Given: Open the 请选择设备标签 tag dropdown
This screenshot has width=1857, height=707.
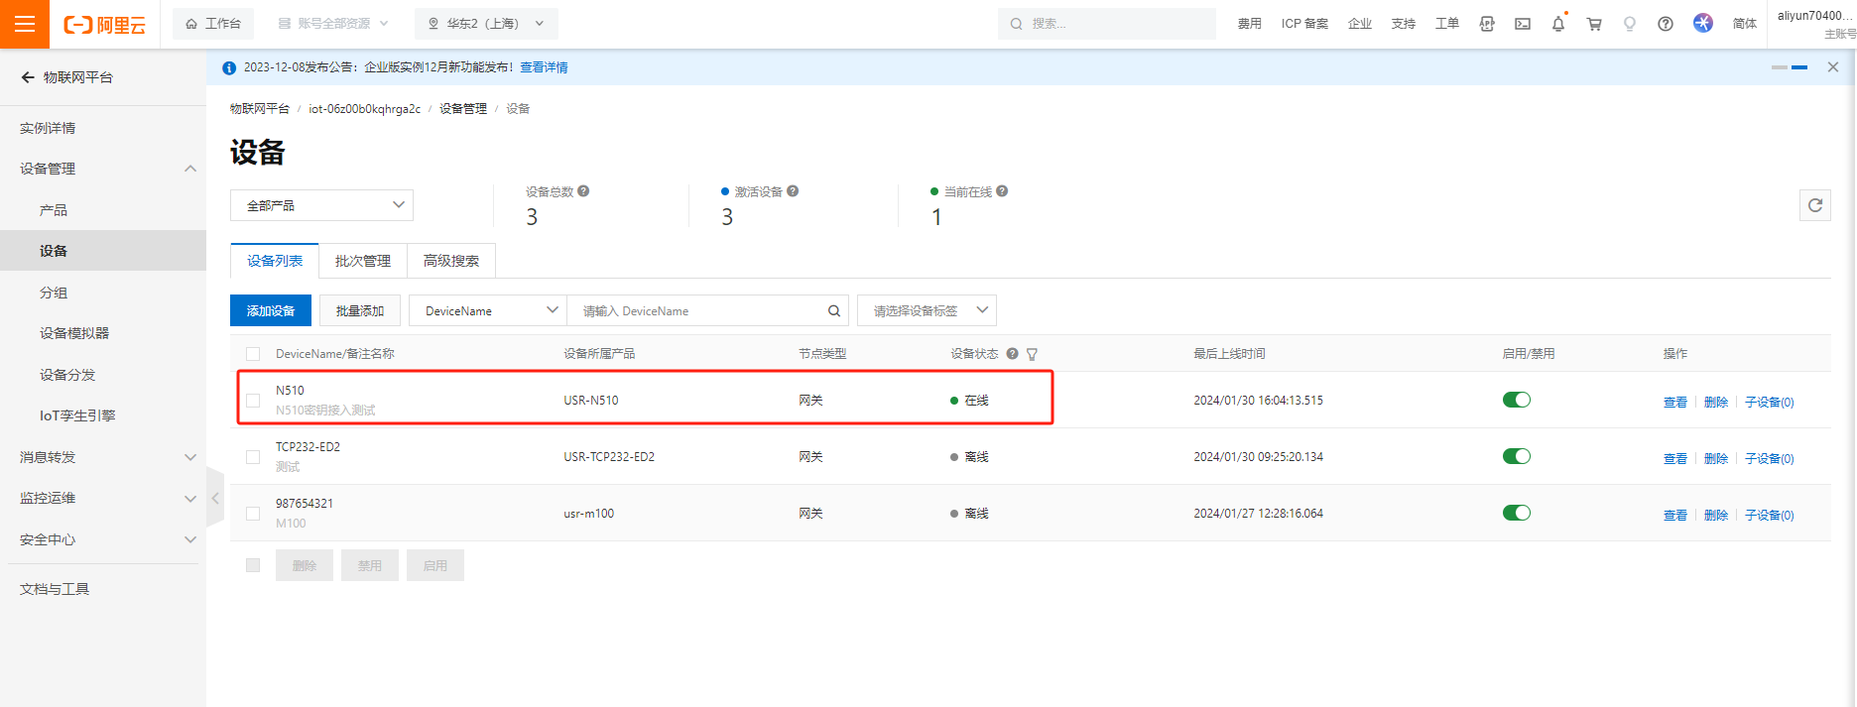Looking at the screenshot, I should 927,310.
